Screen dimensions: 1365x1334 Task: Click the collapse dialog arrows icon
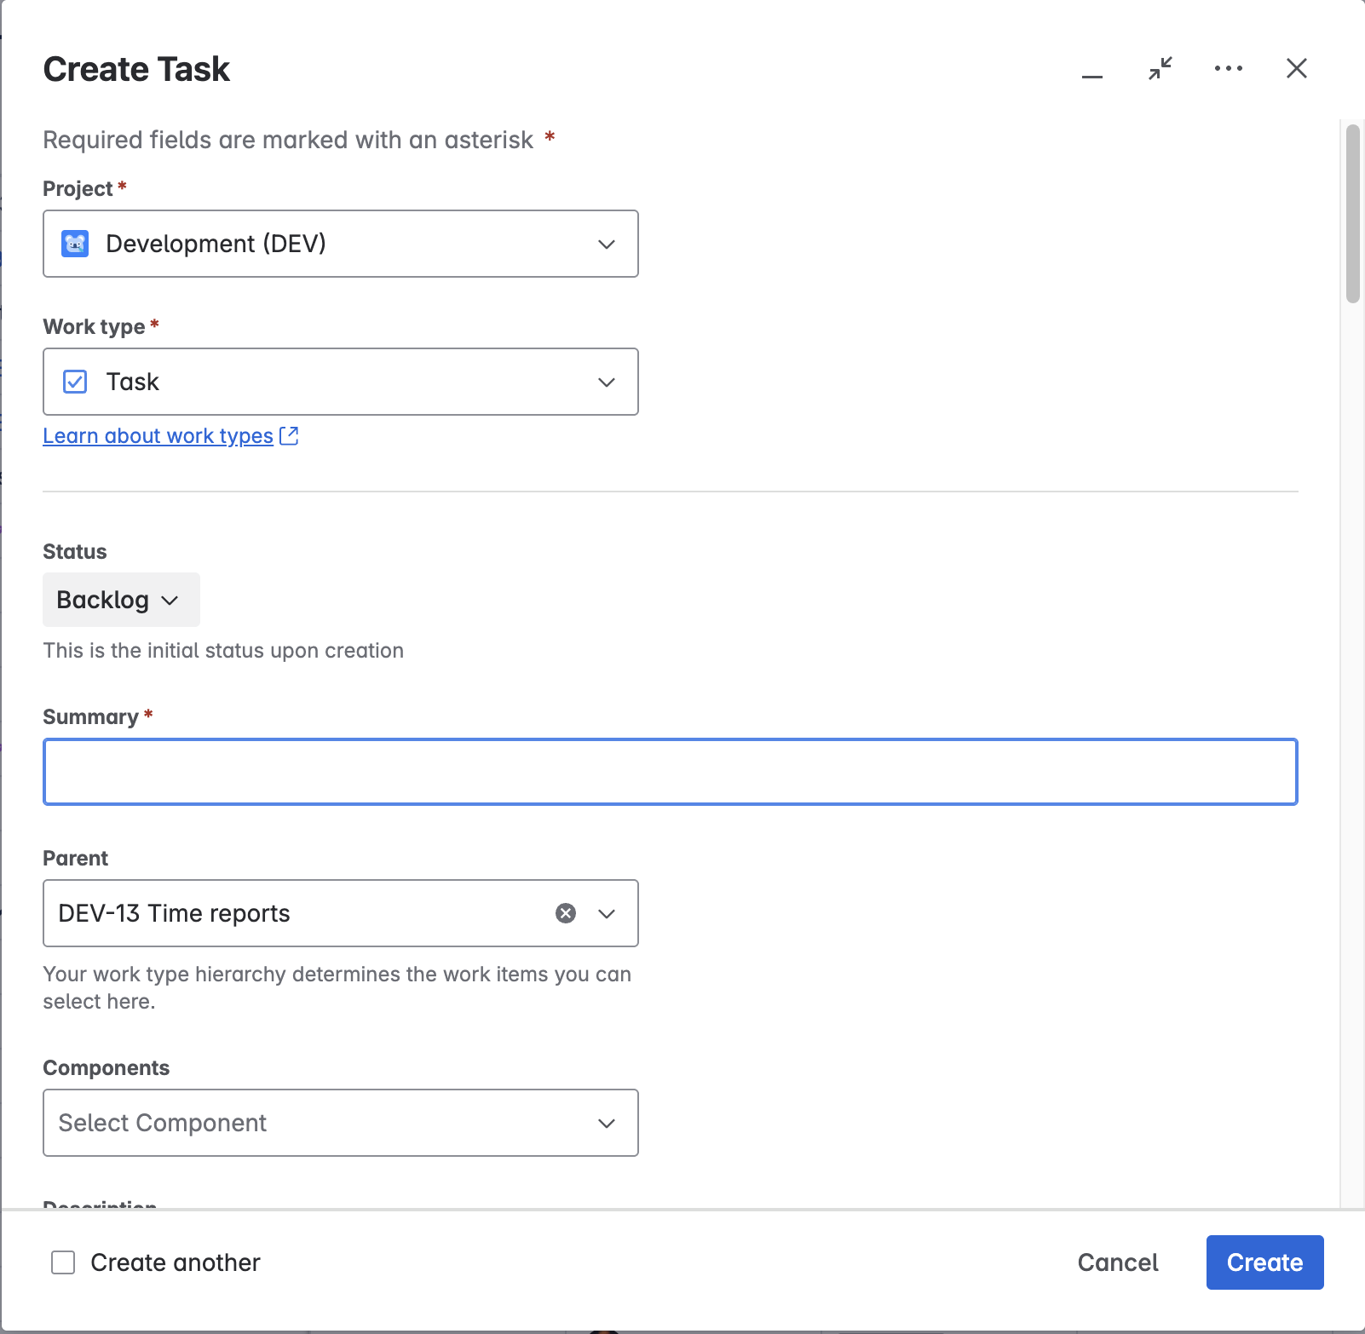(x=1160, y=68)
